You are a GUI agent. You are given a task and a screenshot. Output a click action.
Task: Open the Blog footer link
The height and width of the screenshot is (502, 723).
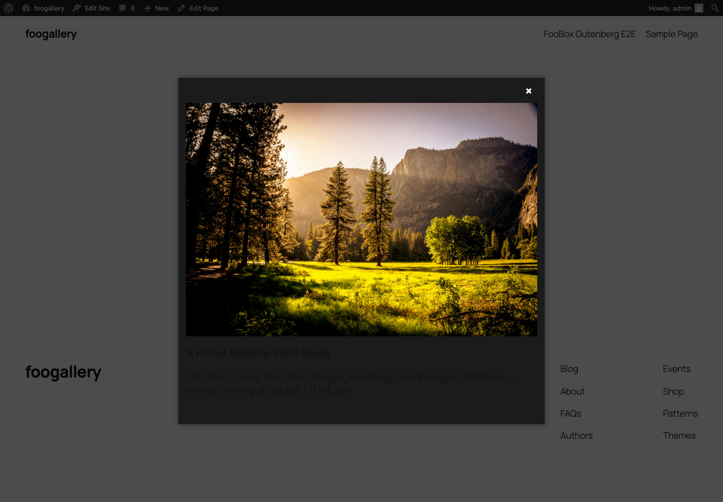569,369
